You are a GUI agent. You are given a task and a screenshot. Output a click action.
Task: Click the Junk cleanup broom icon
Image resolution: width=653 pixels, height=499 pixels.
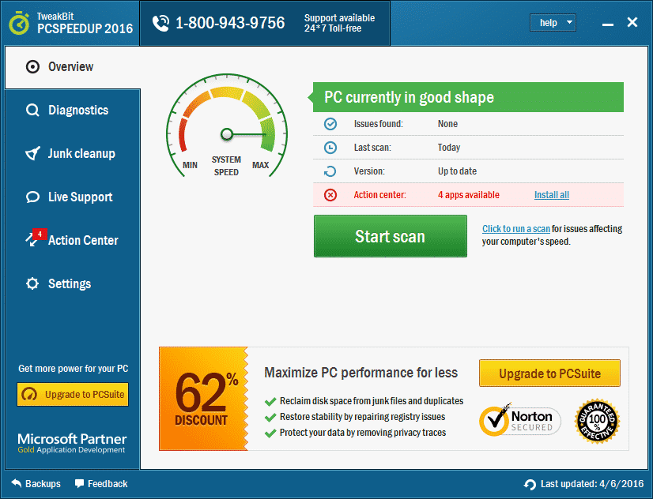click(x=32, y=153)
